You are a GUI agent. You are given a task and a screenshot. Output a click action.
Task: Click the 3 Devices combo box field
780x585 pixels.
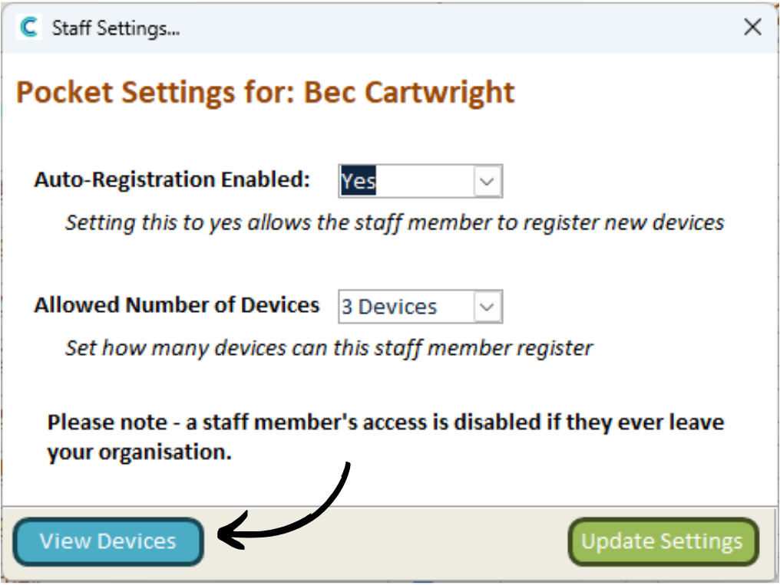click(x=405, y=307)
